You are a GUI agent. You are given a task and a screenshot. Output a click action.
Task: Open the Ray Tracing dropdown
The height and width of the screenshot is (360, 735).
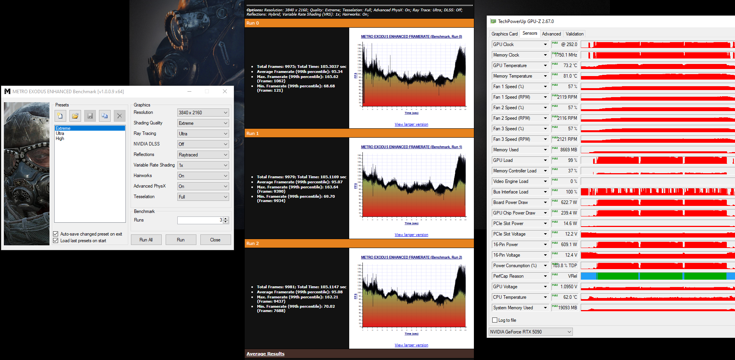click(x=203, y=134)
